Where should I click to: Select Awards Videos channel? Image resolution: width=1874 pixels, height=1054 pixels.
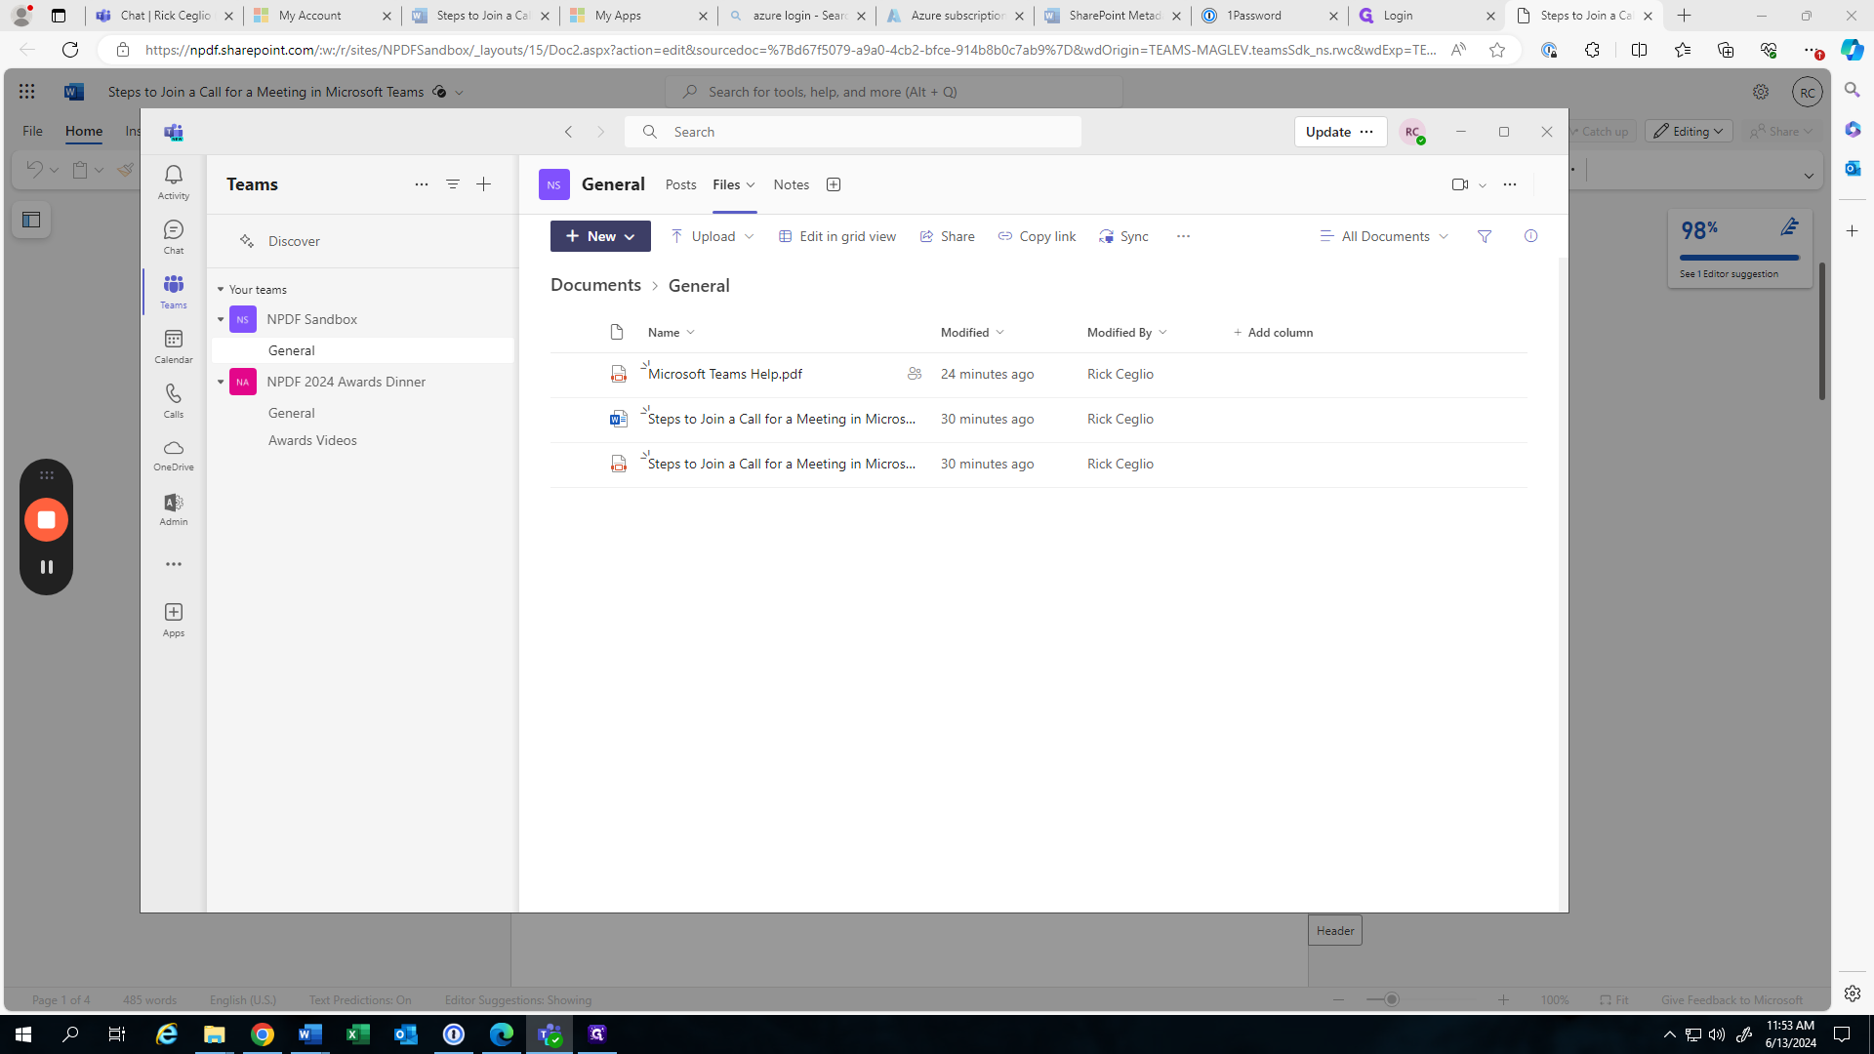312,440
